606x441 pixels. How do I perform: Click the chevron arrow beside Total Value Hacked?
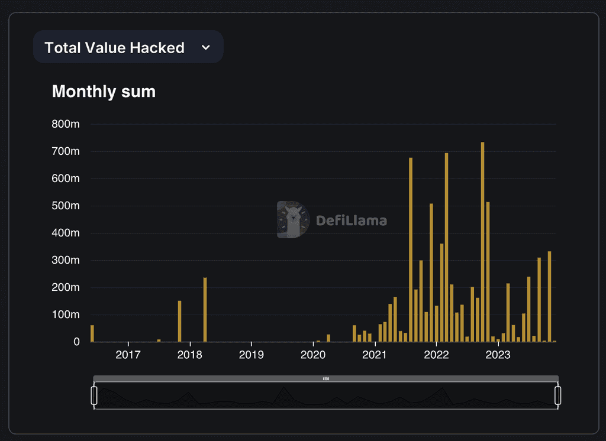(206, 47)
